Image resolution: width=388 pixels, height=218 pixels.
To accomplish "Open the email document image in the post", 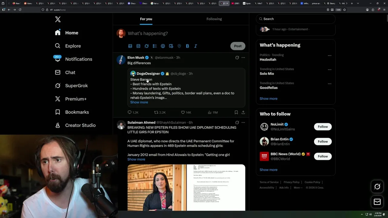I will coord(216,187).
